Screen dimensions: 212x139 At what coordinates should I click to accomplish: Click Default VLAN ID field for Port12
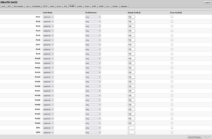[x=131, y=68]
